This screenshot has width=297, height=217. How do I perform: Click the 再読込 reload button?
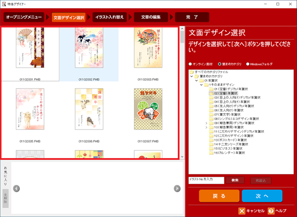261,180
